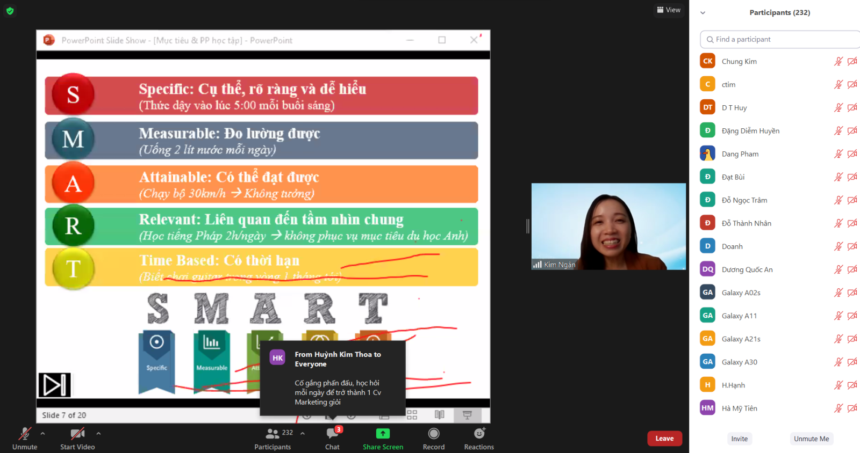Click muted mic icon beside Chung Kim
860x453 pixels.
838,61
